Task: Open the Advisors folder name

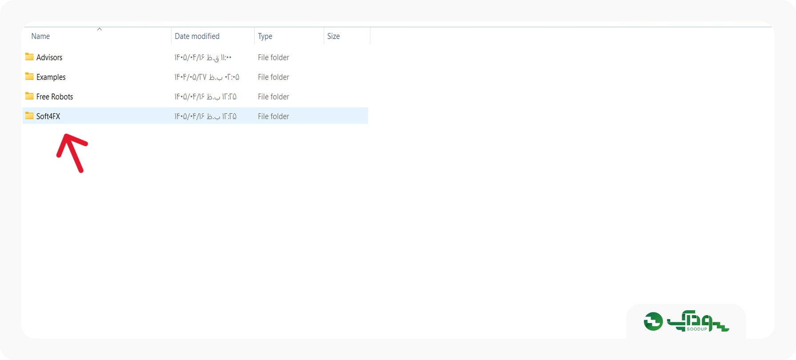Action: (x=49, y=57)
